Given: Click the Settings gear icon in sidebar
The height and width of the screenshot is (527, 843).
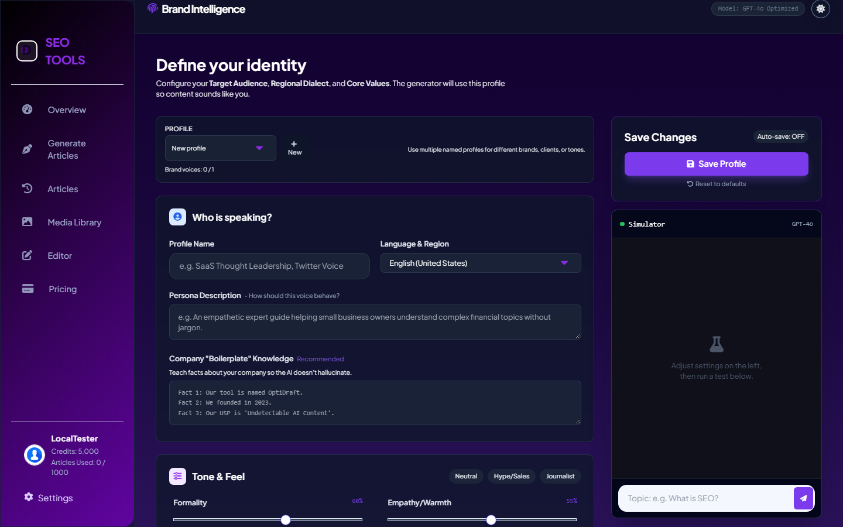Looking at the screenshot, I should tap(29, 497).
